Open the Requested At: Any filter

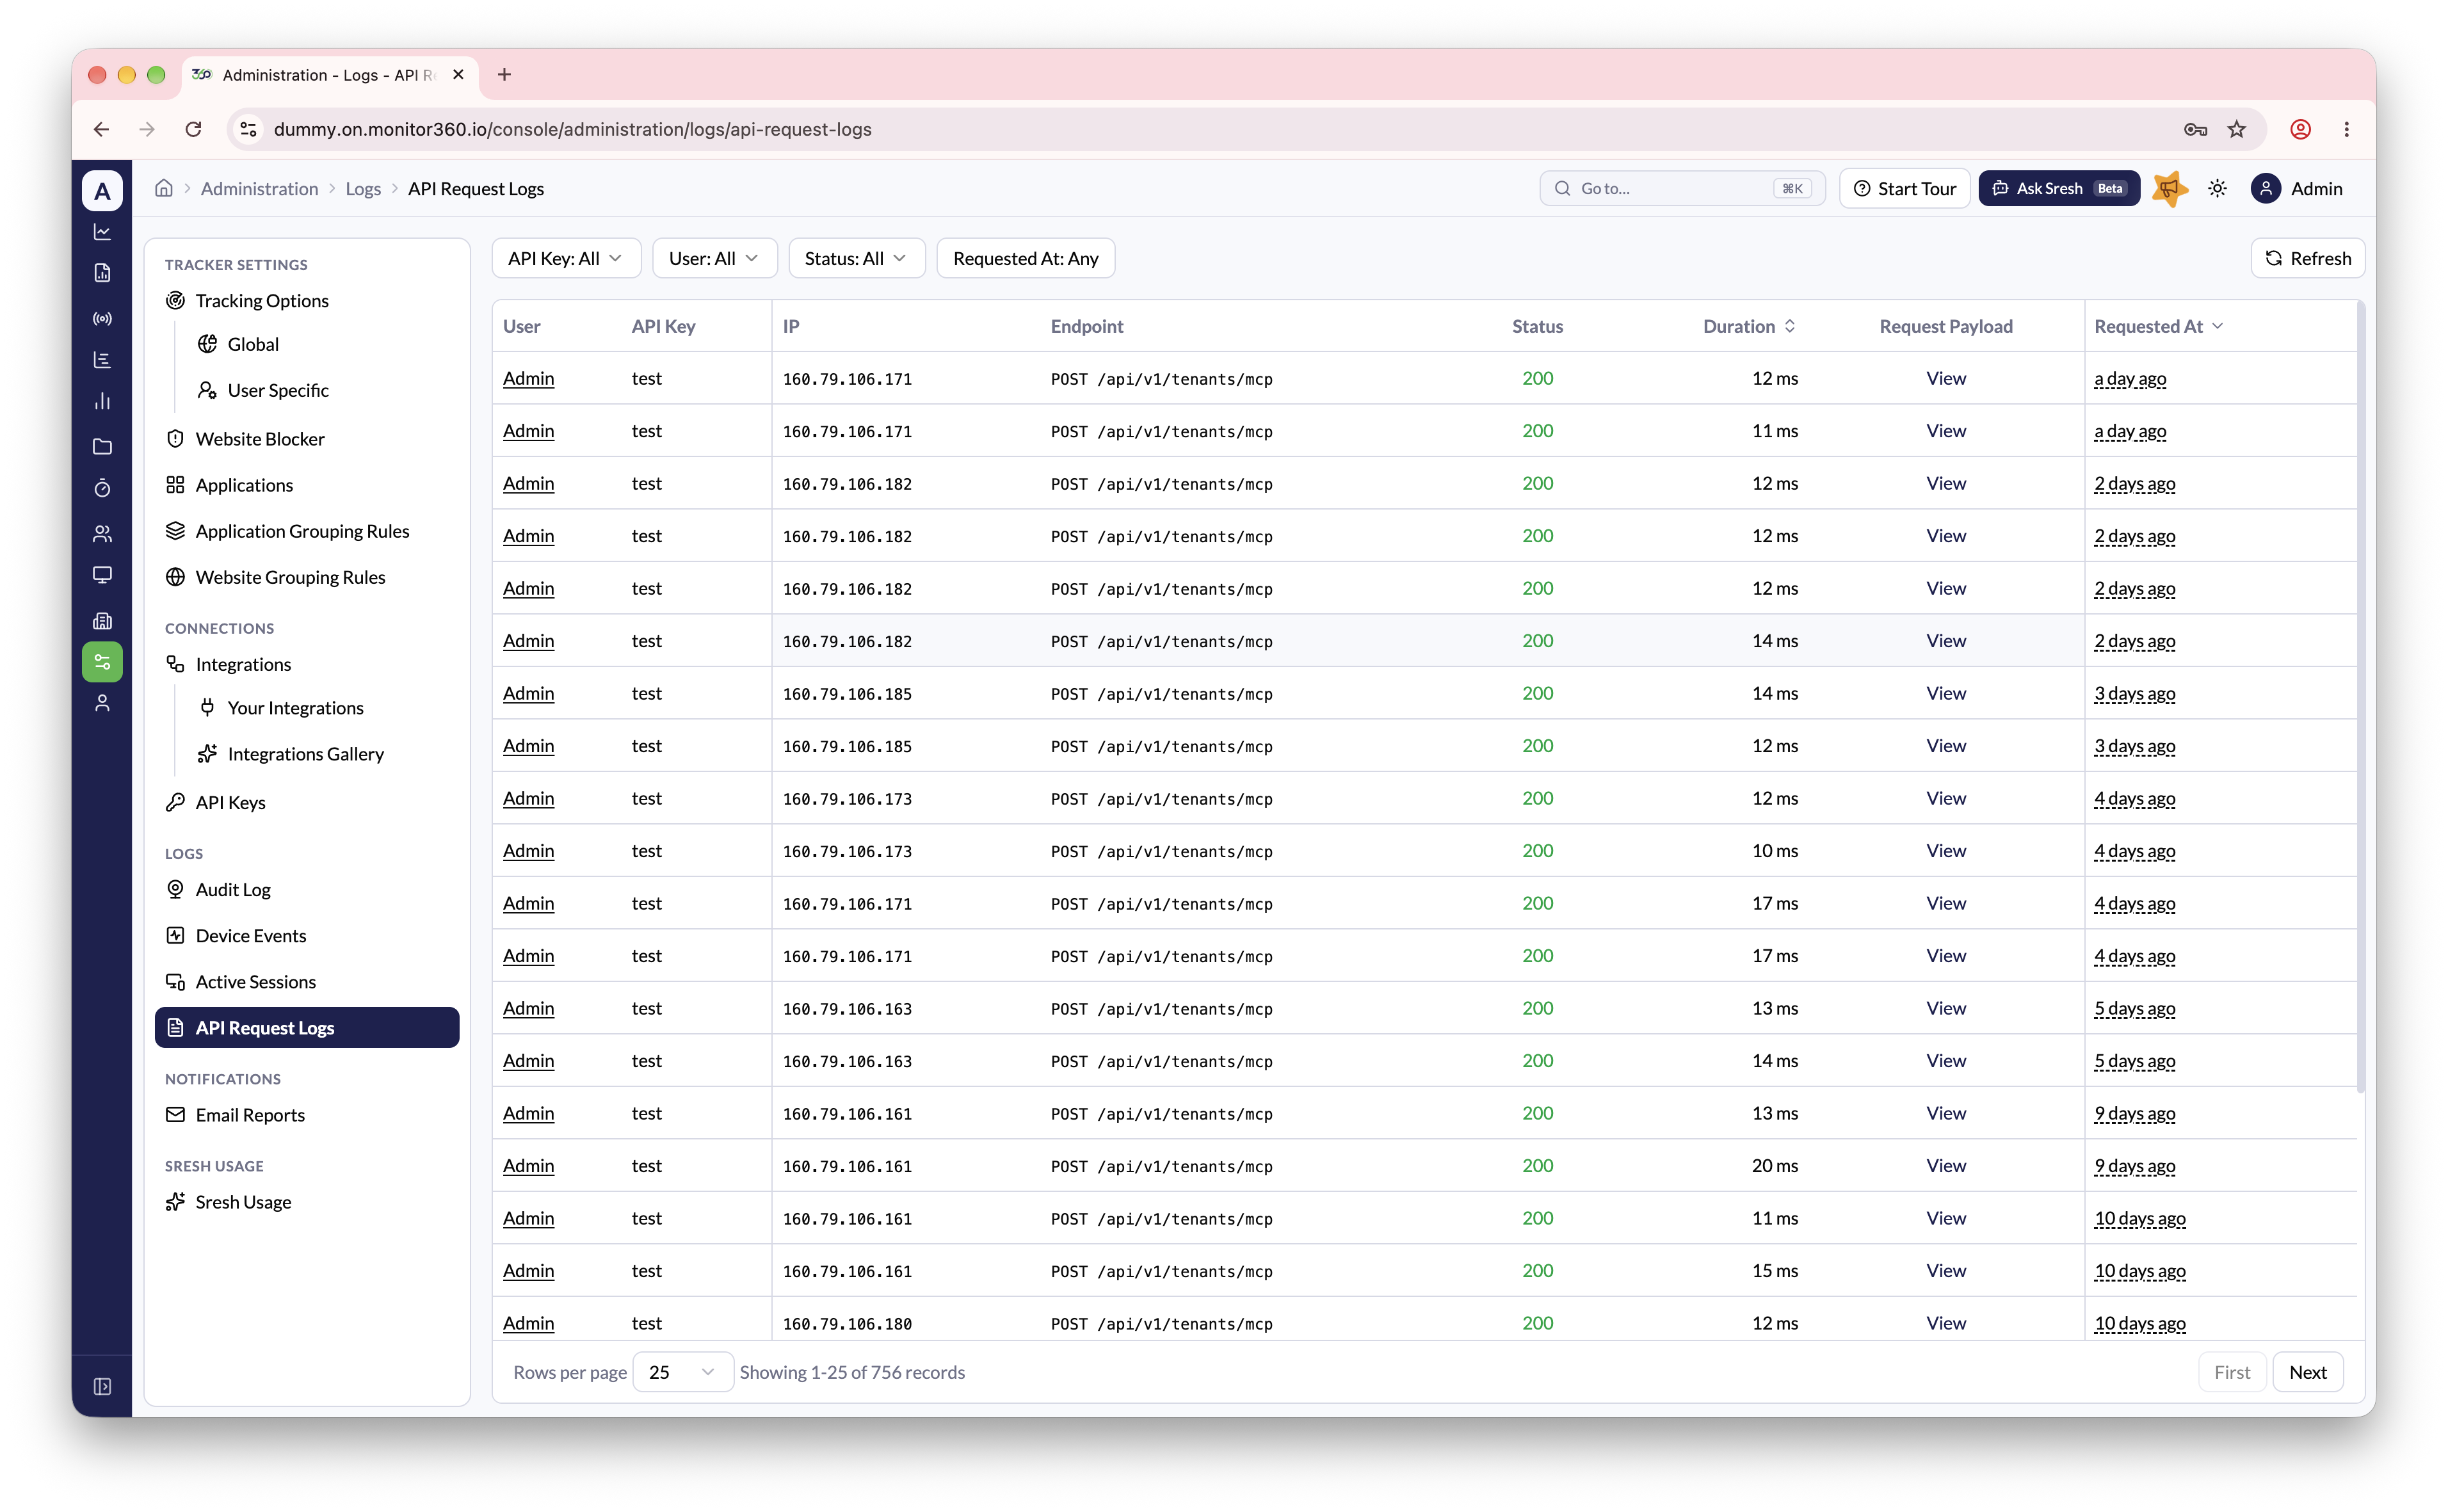point(1025,258)
